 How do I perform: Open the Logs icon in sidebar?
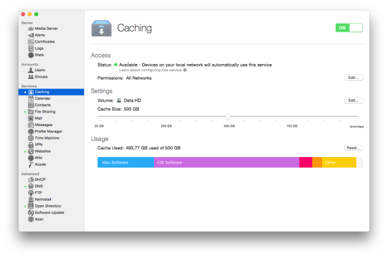pos(30,48)
